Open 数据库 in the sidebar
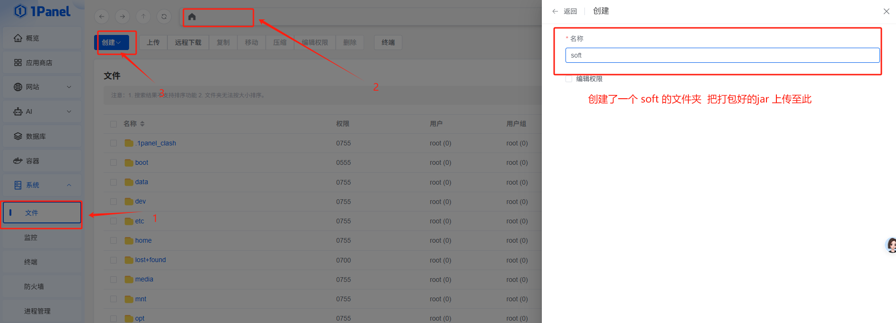896x323 pixels. pos(42,136)
